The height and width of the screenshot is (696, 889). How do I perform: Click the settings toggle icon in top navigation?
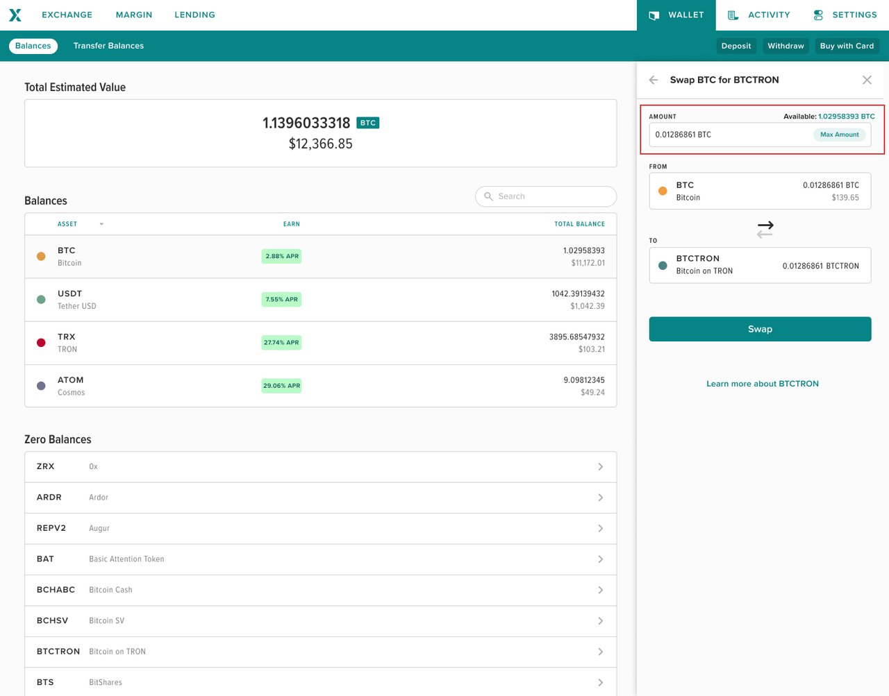[x=818, y=15]
